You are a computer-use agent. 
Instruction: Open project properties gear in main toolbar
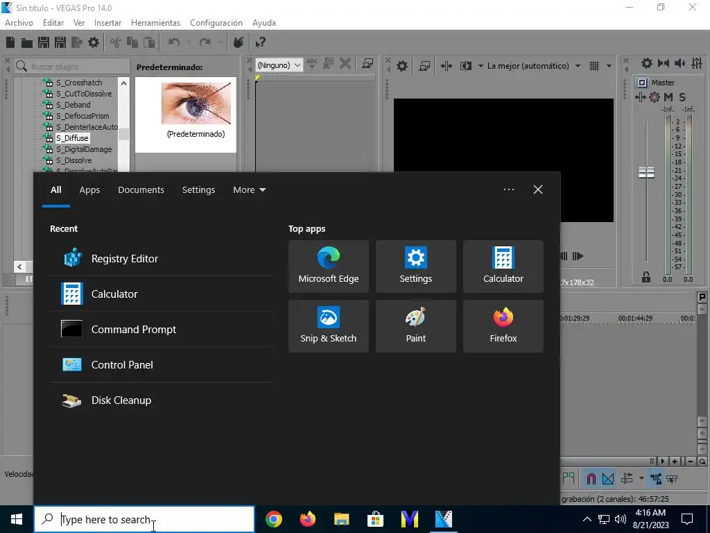tap(94, 42)
